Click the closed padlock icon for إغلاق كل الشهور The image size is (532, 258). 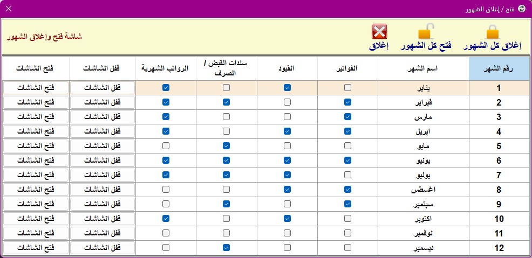tap(493, 31)
